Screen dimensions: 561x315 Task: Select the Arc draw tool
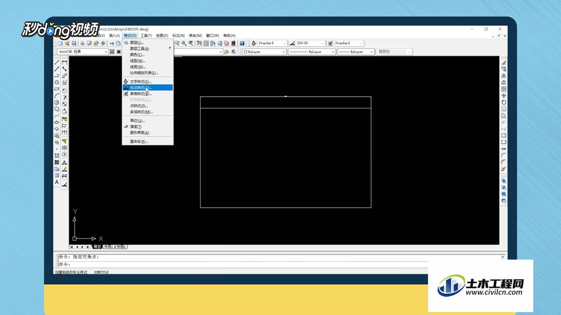point(57,96)
